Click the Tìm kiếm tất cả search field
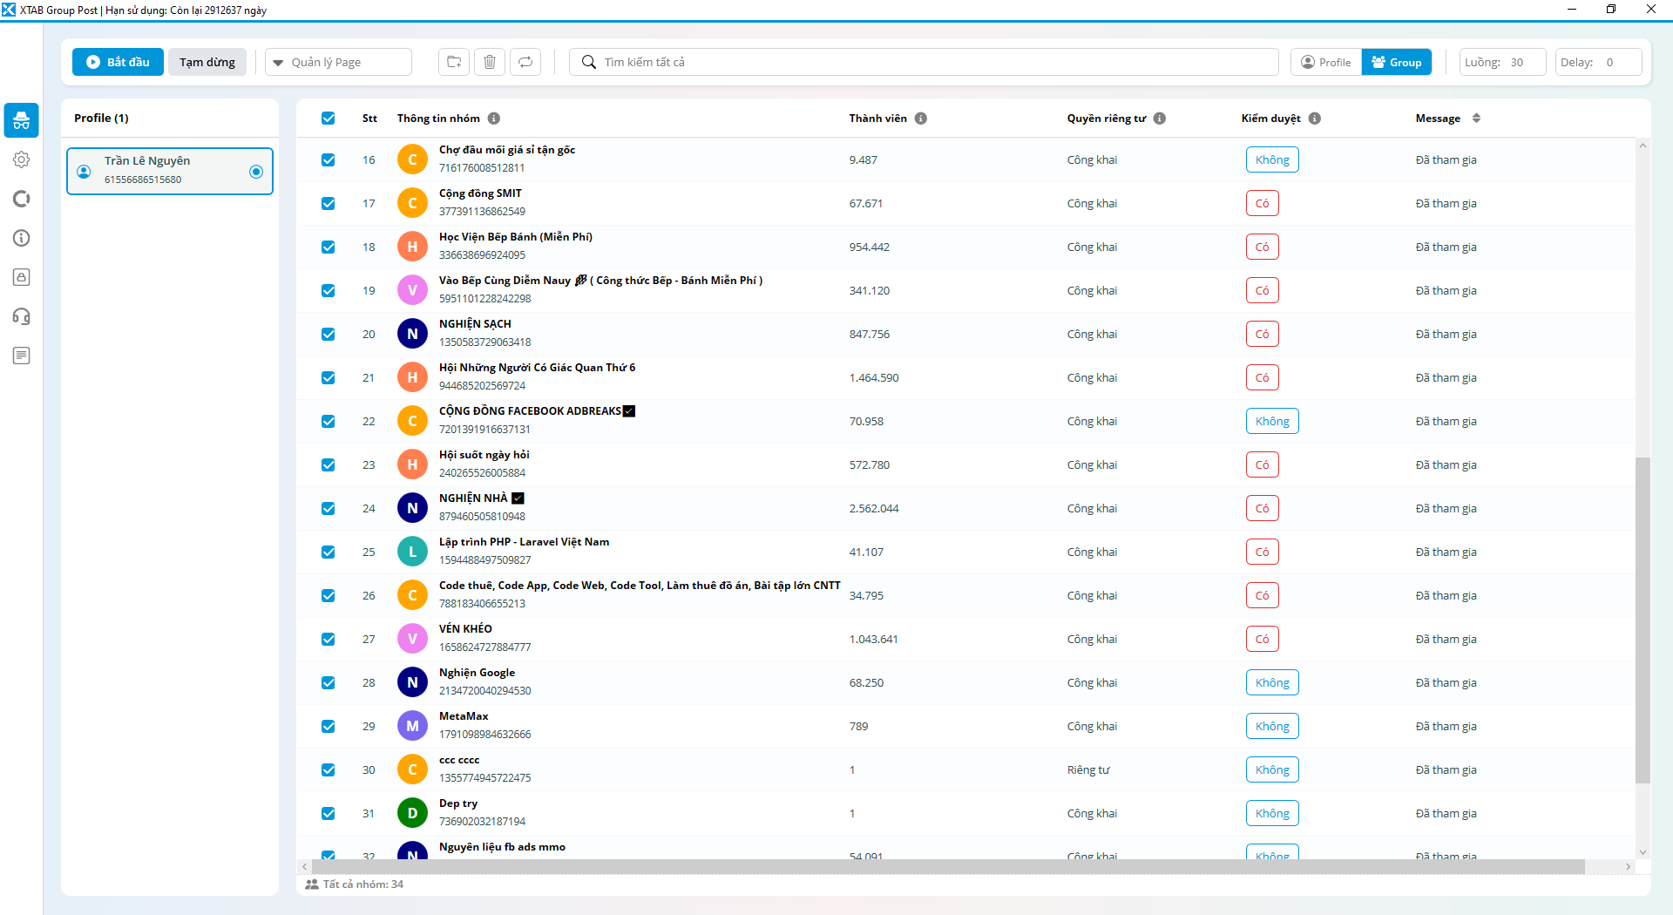Screen dimensions: 1673x915 coord(924,62)
